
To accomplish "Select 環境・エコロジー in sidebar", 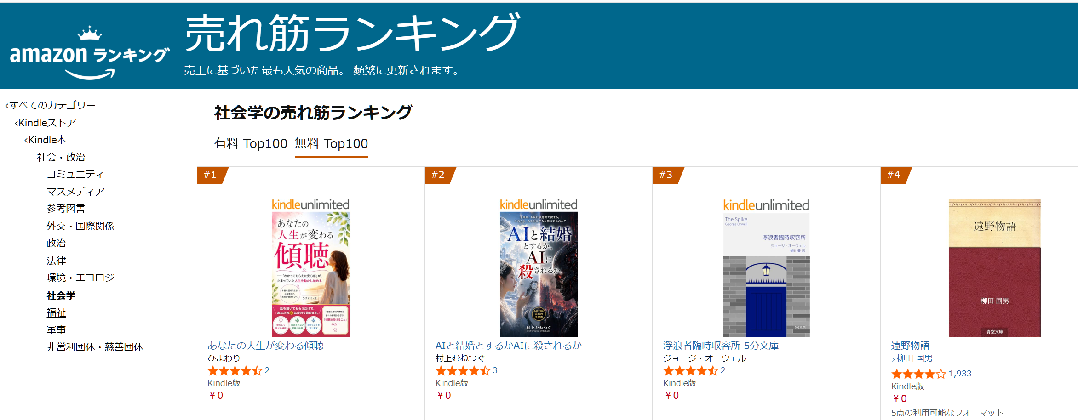I will click(x=85, y=278).
